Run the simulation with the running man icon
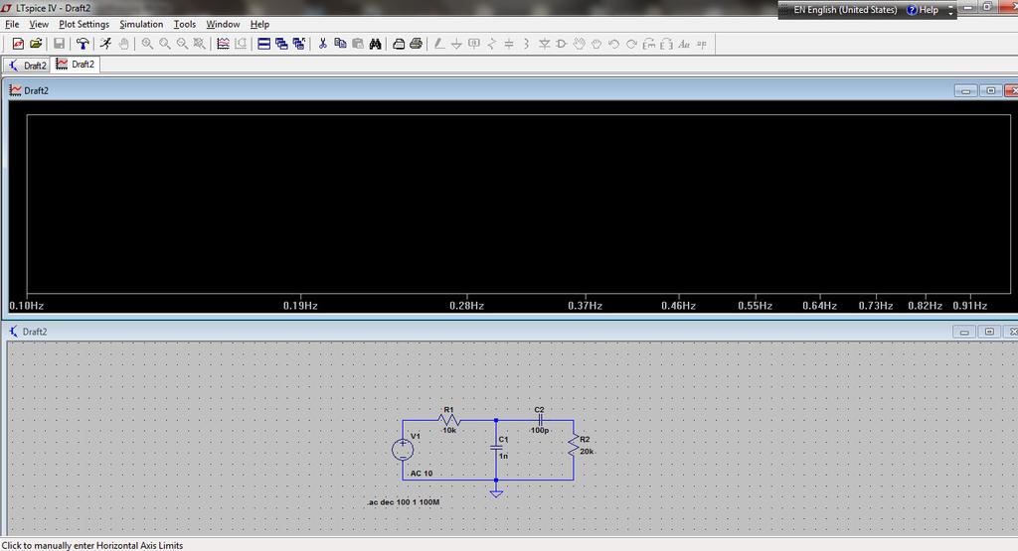This screenshot has width=1018, height=551. (105, 44)
